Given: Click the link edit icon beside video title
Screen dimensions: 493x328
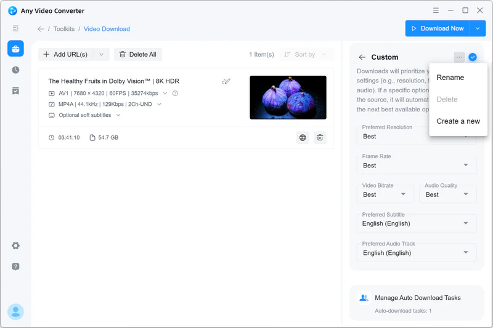Looking at the screenshot, I should tap(226, 81).
